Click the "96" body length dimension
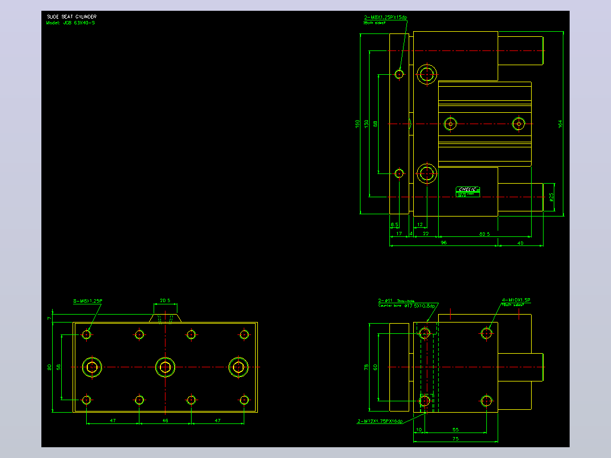The image size is (611, 458). [444, 243]
